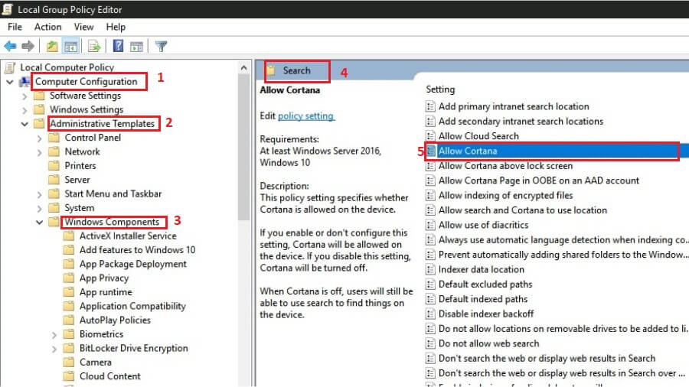
Task: Toggle the Show/Hide Action Pane icon
Action: click(x=137, y=46)
